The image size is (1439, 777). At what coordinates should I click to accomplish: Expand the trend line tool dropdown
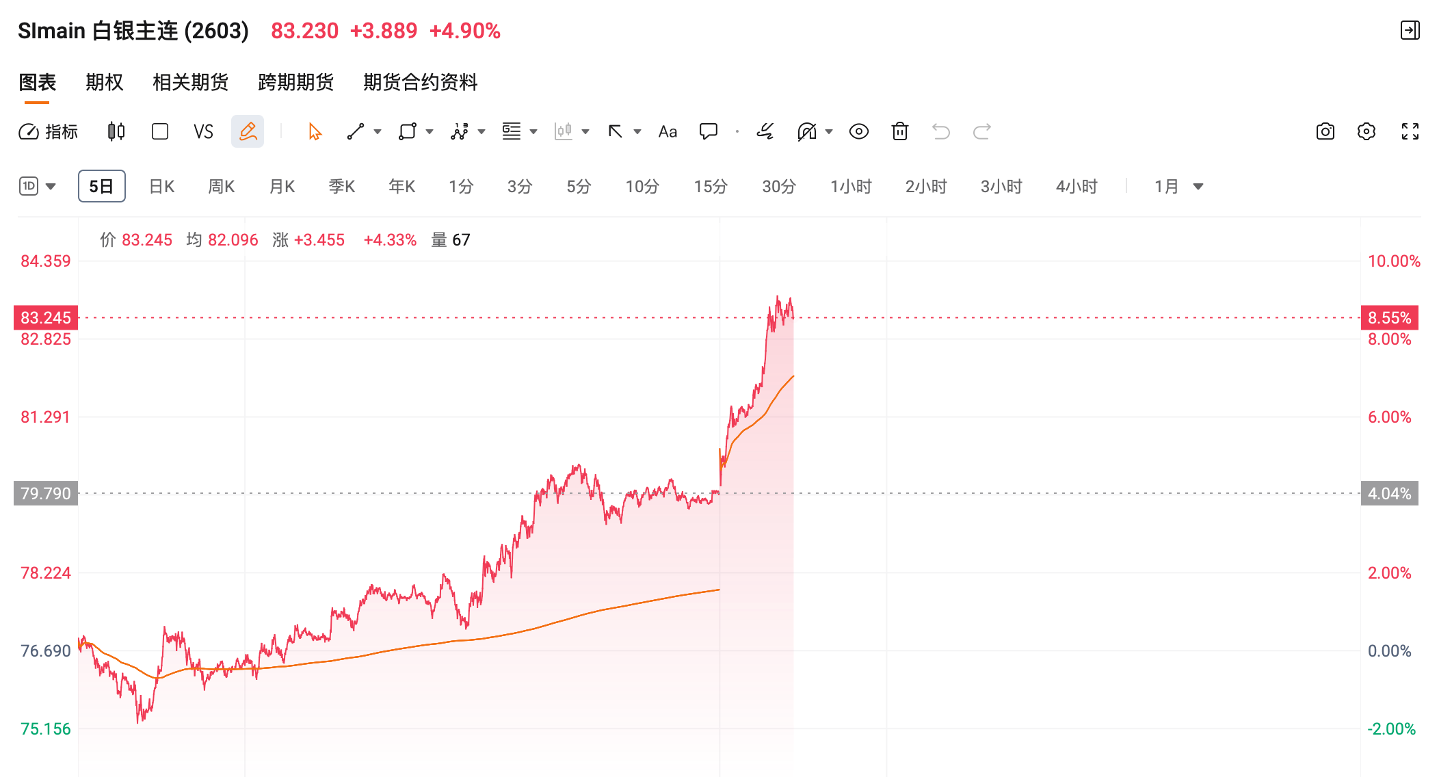tap(377, 131)
